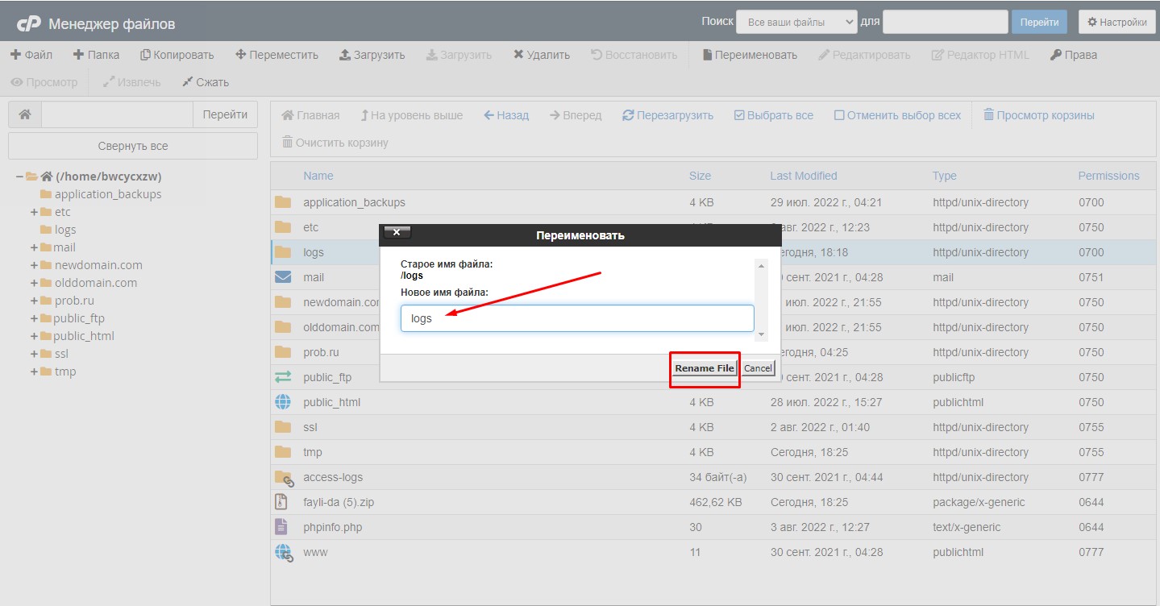1160x606 pixels.
Task: Sort by the Type column header
Action: pos(945,176)
